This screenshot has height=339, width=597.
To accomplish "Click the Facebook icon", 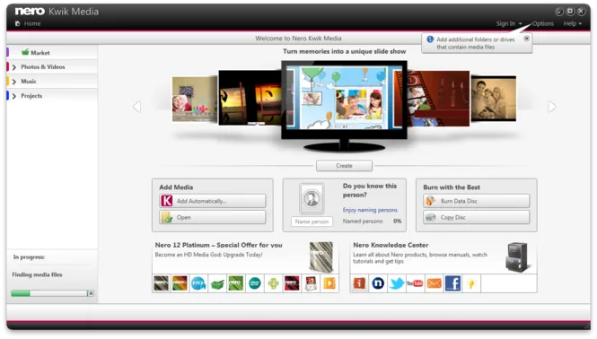I will (452, 283).
